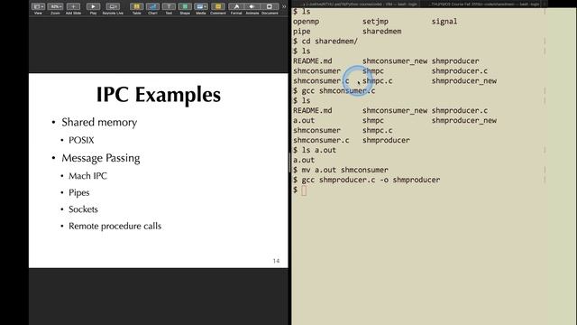Add a Comment from toolbar

[218, 6]
